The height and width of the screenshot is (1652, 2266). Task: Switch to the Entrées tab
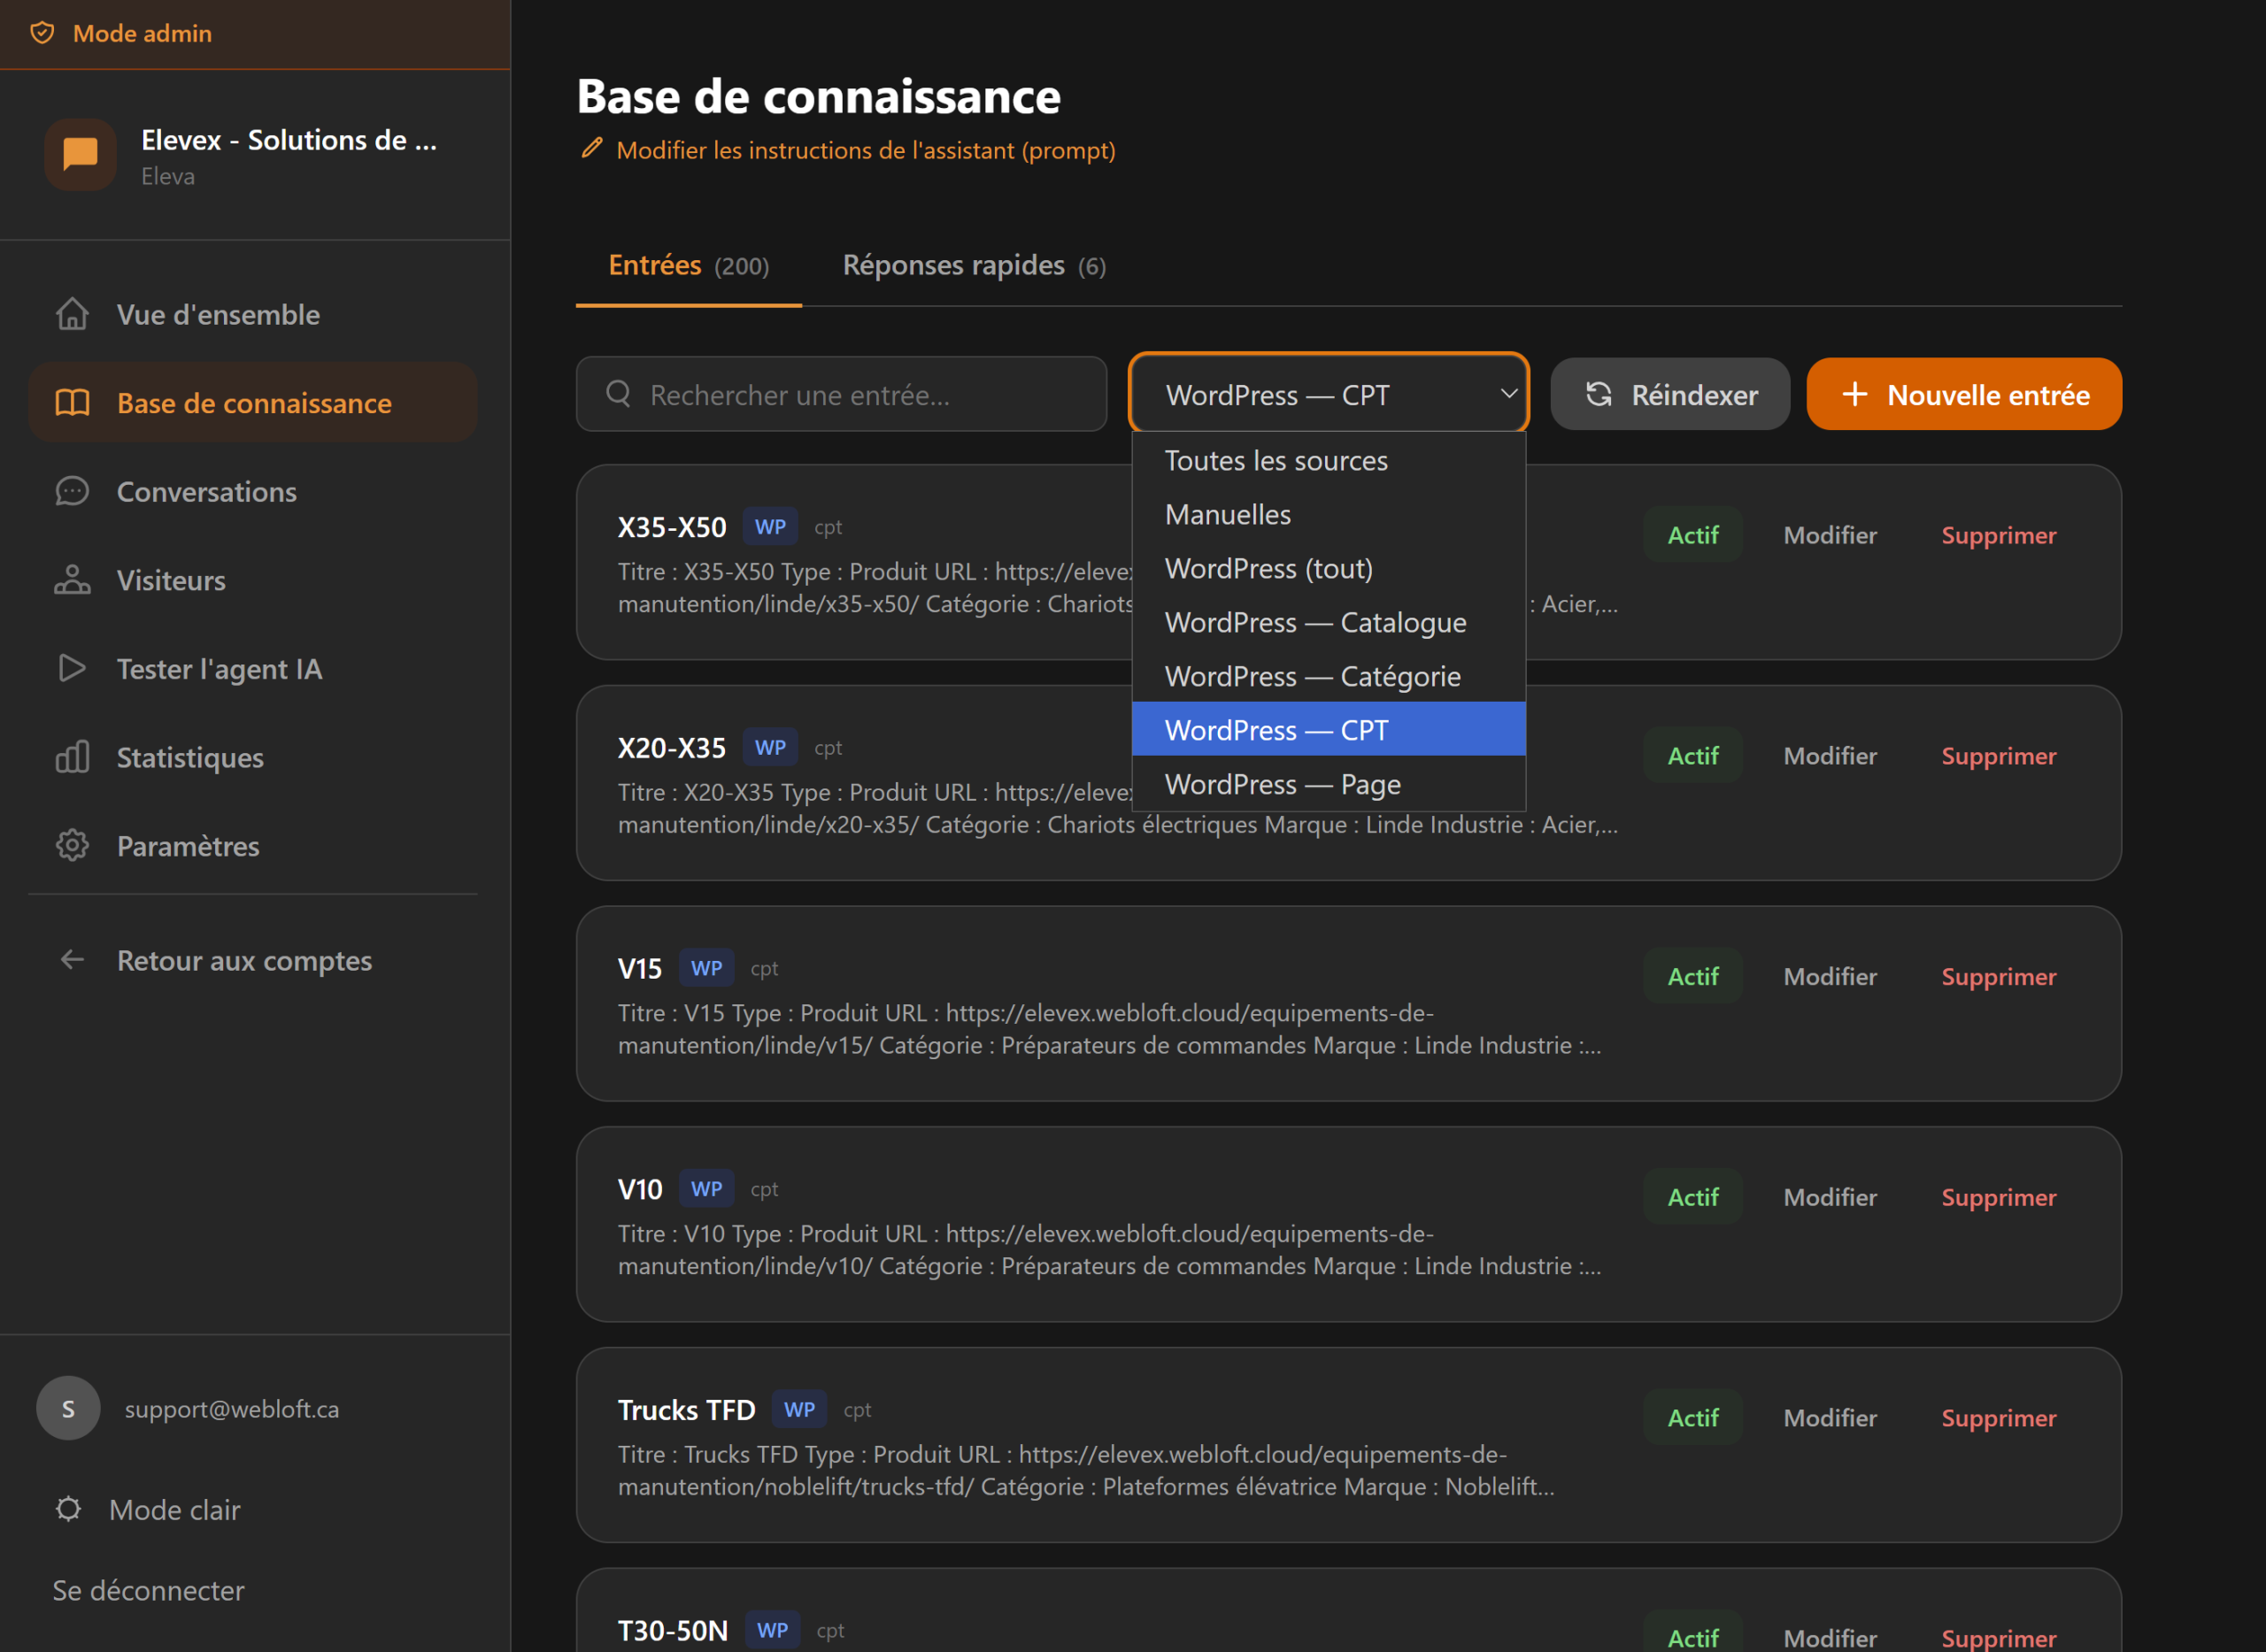pos(689,265)
